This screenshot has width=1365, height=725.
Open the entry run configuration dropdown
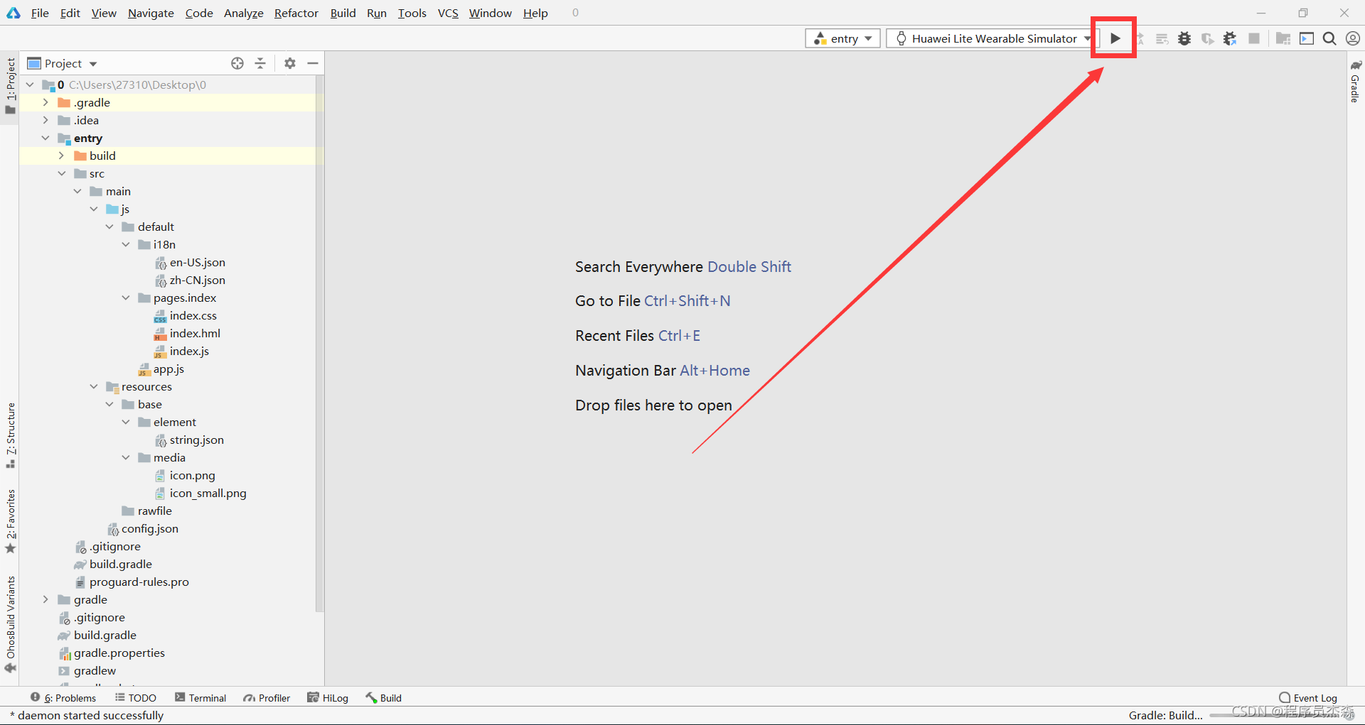842,38
